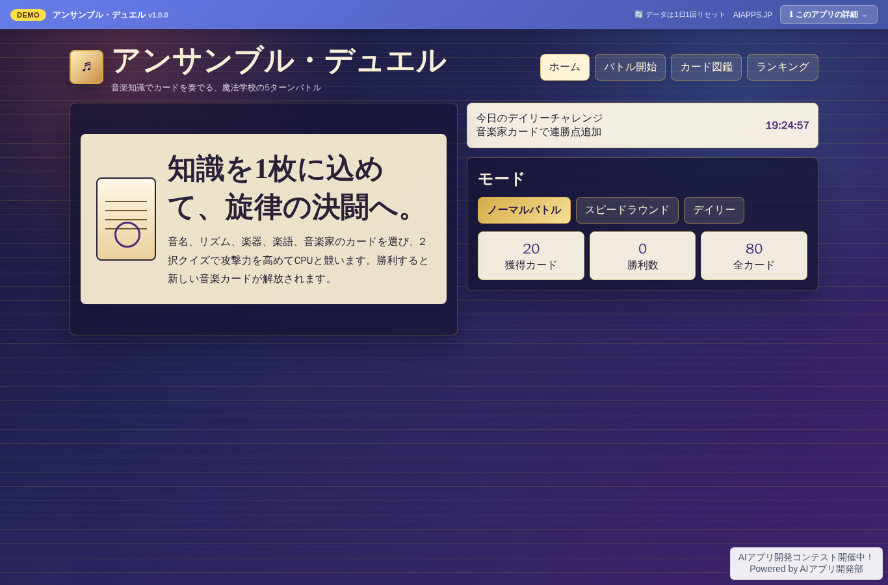The height and width of the screenshot is (585, 888).
Task: Click the AIアプリ開発コンテスト開催中 banner
Action: [806, 563]
